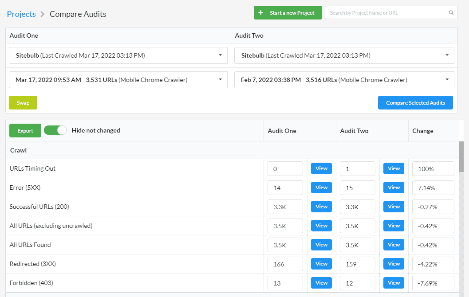Click the Forbidden (403) row label
Image resolution: width=469 pixels, height=297 pixels.
pyautogui.click(x=31, y=283)
